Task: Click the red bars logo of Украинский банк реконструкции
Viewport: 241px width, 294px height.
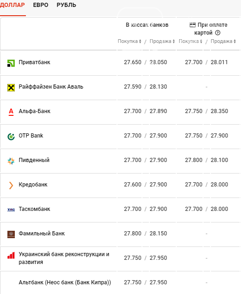Action: (11, 255)
